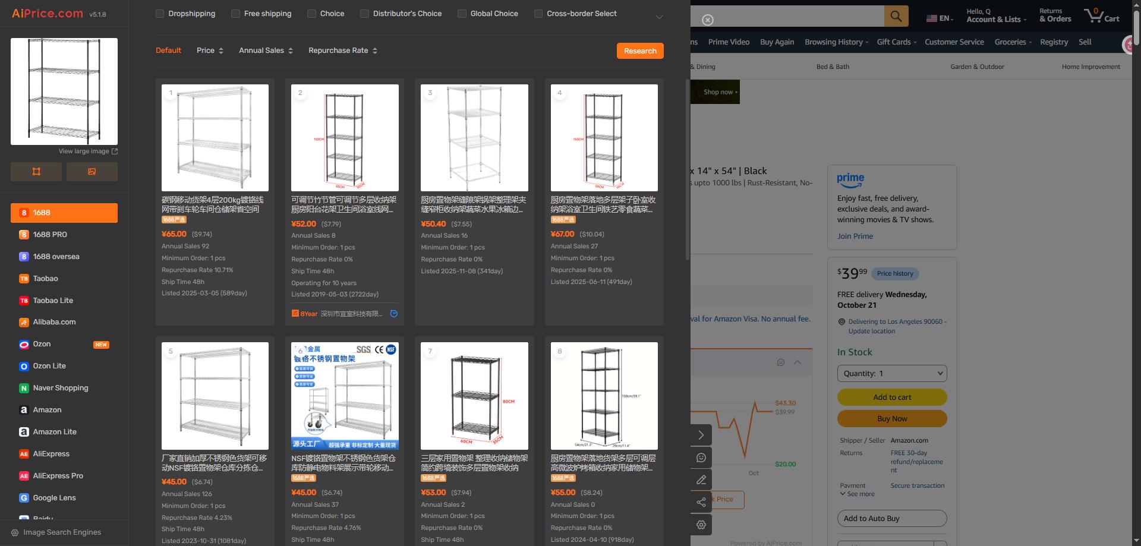Click the crop image region icon button

36,172
